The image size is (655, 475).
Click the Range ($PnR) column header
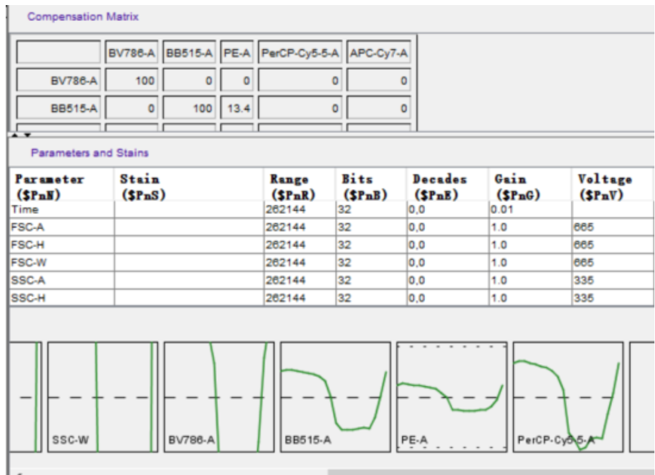[300, 186]
